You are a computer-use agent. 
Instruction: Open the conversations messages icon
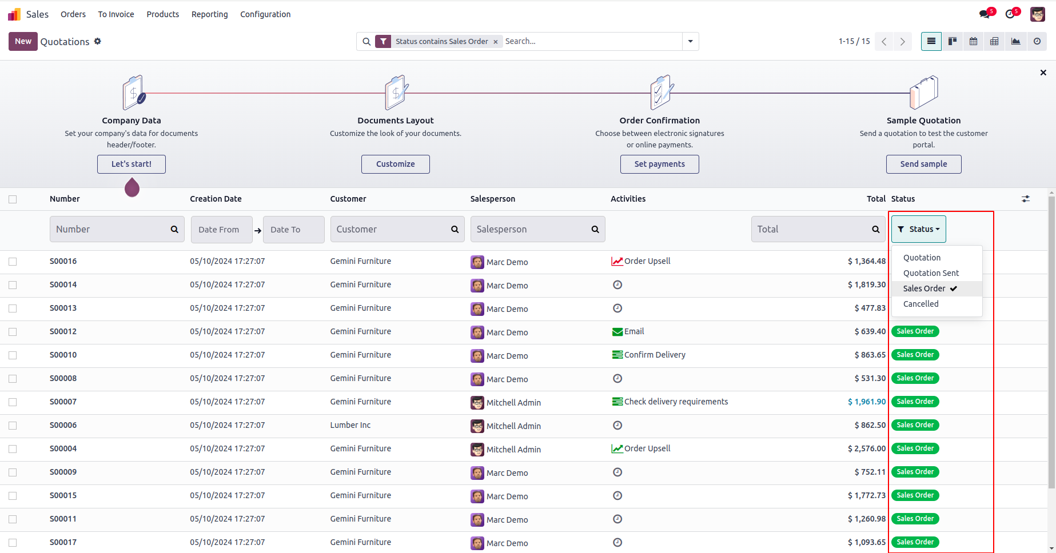tap(985, 14)
